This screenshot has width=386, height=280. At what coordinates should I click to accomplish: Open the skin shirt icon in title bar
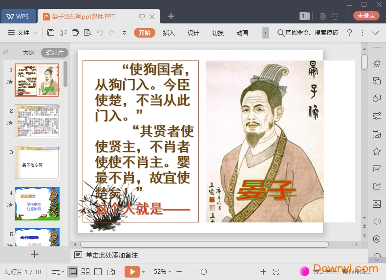(335, 16)
